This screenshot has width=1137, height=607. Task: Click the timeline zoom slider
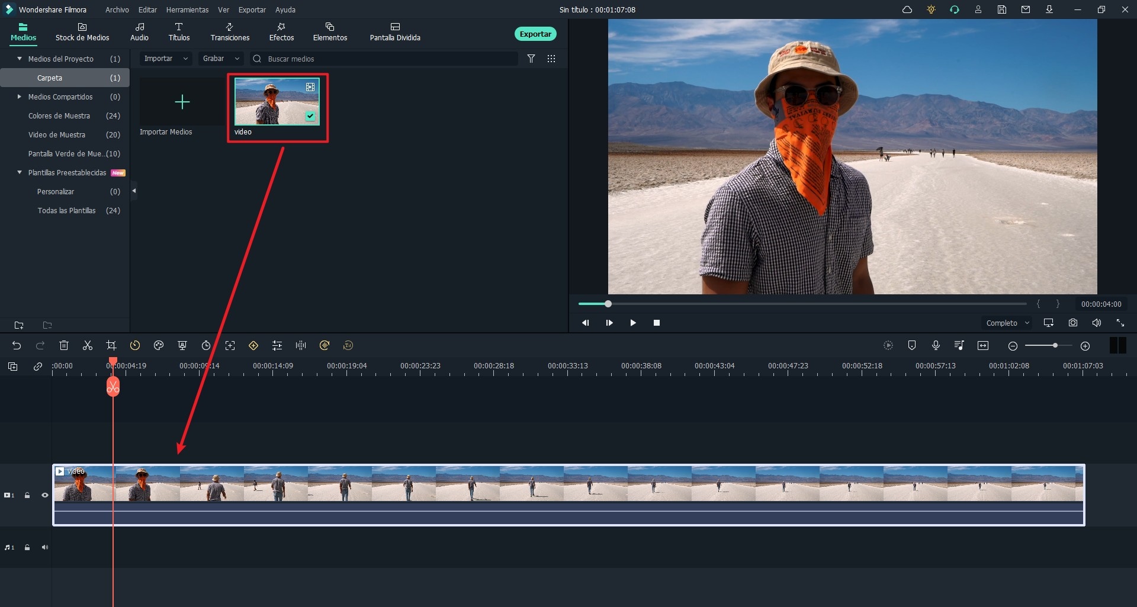(1048, 345)
